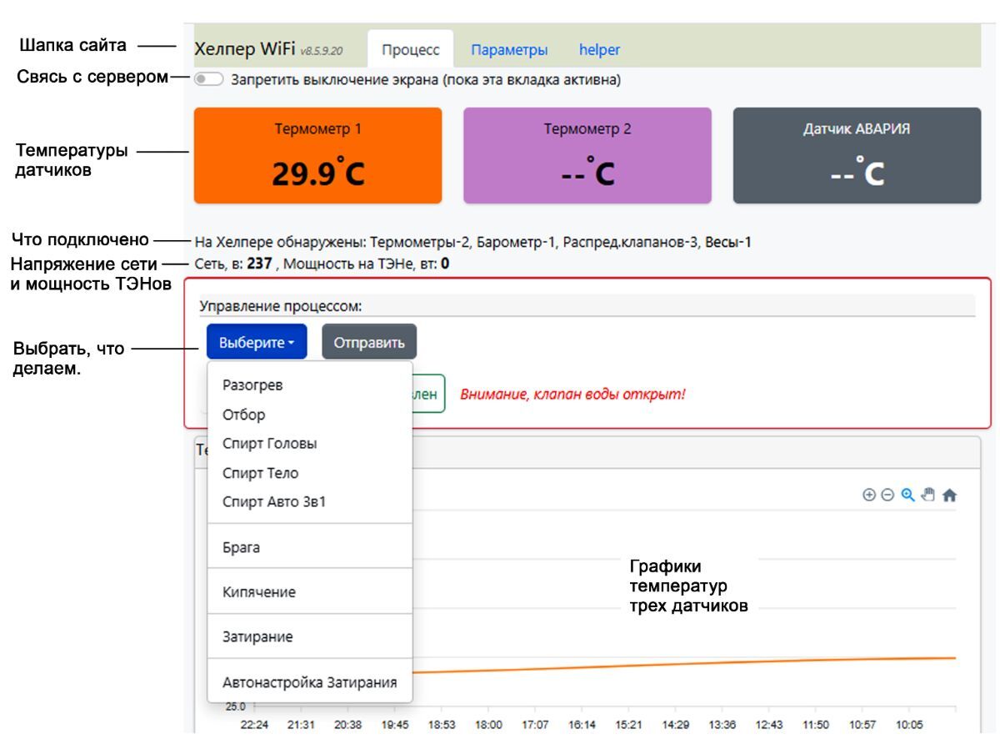This screenshot has width=1000, height=744.
Task: Toggle the screen-off prevention switch
Action: point(208,81)
